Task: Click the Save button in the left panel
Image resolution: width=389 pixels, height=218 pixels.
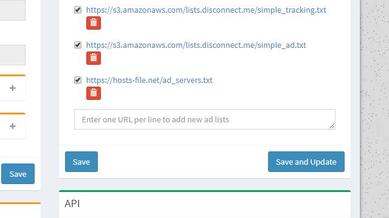Action: [x=18, y=174]
